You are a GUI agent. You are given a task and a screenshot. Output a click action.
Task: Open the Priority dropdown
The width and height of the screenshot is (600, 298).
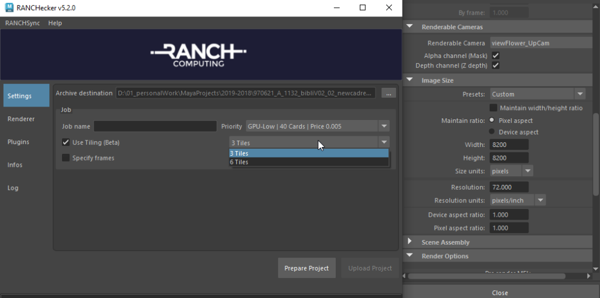pyautogui.click(x=317, y=126)
